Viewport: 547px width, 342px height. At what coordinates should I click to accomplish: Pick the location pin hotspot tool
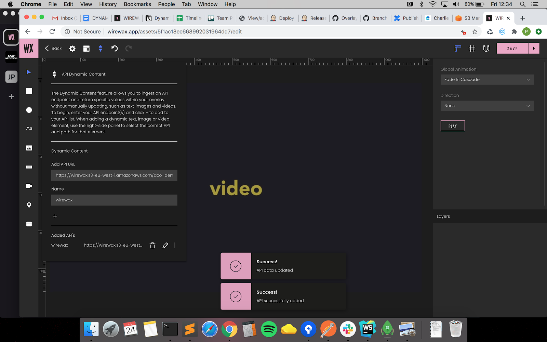[29, 205]
